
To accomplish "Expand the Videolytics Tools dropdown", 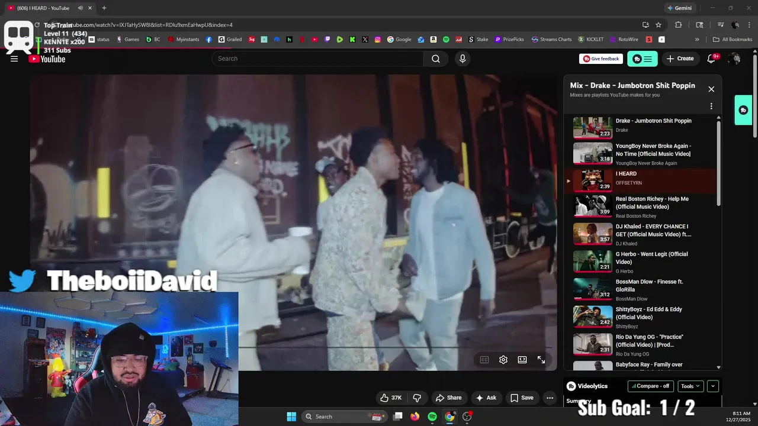I will (x=690, y=386).
